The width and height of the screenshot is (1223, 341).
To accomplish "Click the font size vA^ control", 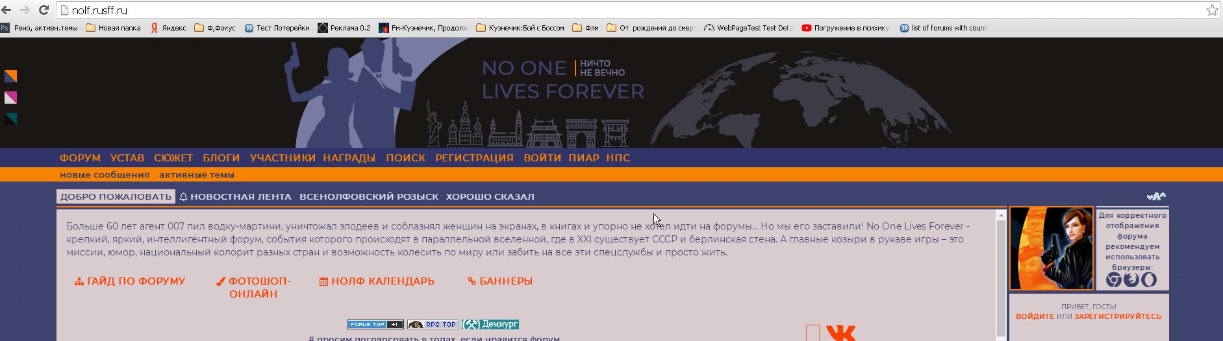I will pyautogui.click(x=1156, y=196).
